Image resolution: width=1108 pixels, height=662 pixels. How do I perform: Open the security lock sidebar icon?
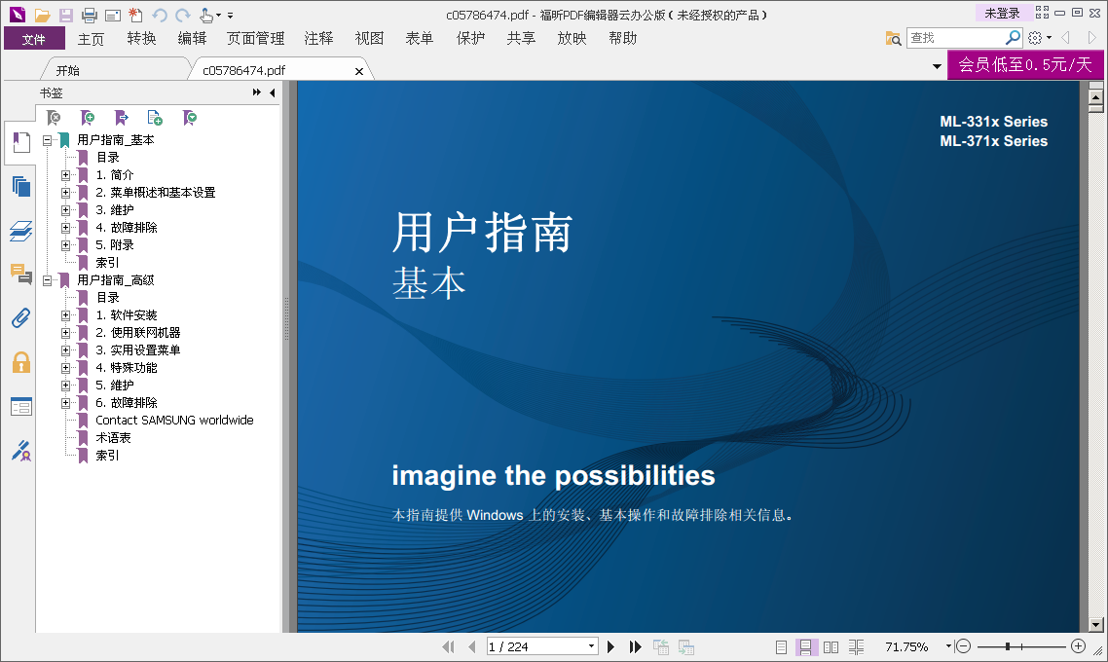tap(20, 362)
